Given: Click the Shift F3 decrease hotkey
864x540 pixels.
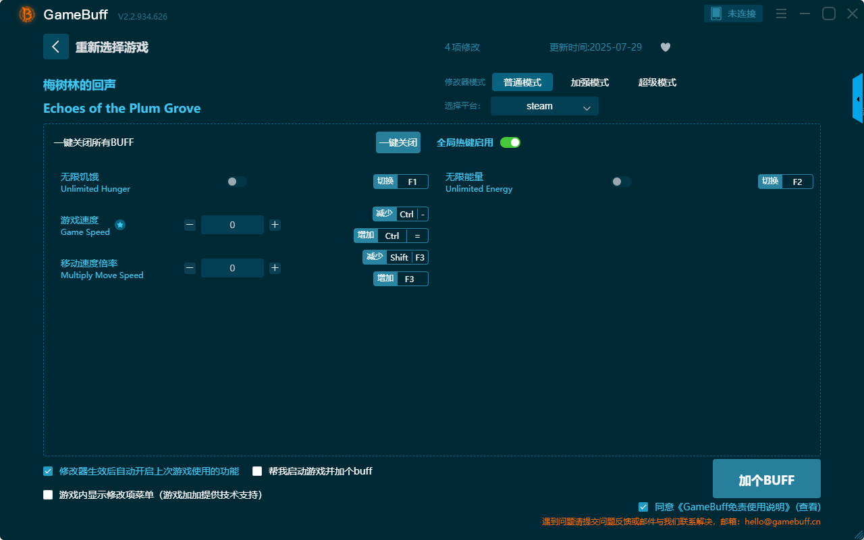Looking at the screenshot, I should tap(396, 257).
